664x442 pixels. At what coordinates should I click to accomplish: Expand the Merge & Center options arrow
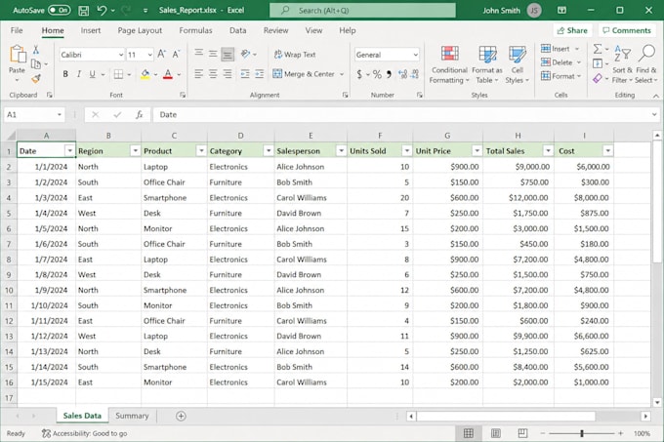point(342,74)
